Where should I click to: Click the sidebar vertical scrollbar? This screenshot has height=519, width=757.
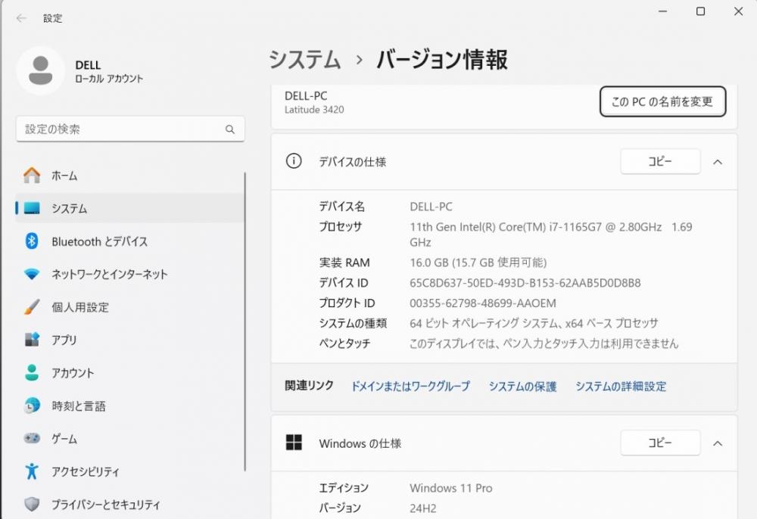245,321
